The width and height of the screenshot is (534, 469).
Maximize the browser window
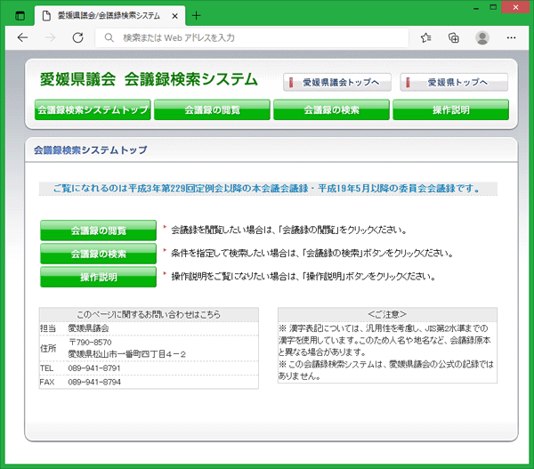coord(493,7)
